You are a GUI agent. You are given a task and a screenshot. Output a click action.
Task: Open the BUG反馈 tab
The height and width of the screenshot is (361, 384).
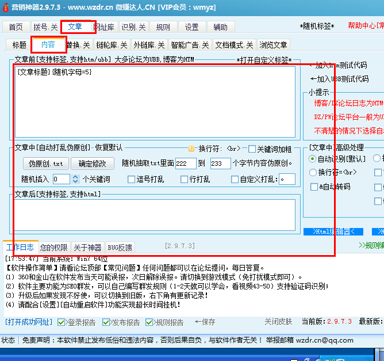120,248
